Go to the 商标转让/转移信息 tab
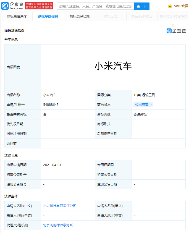 (173, 17)
